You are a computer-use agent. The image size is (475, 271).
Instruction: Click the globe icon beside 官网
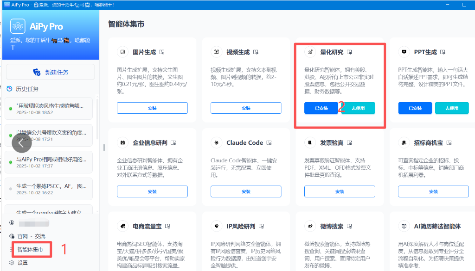[12, 236]
